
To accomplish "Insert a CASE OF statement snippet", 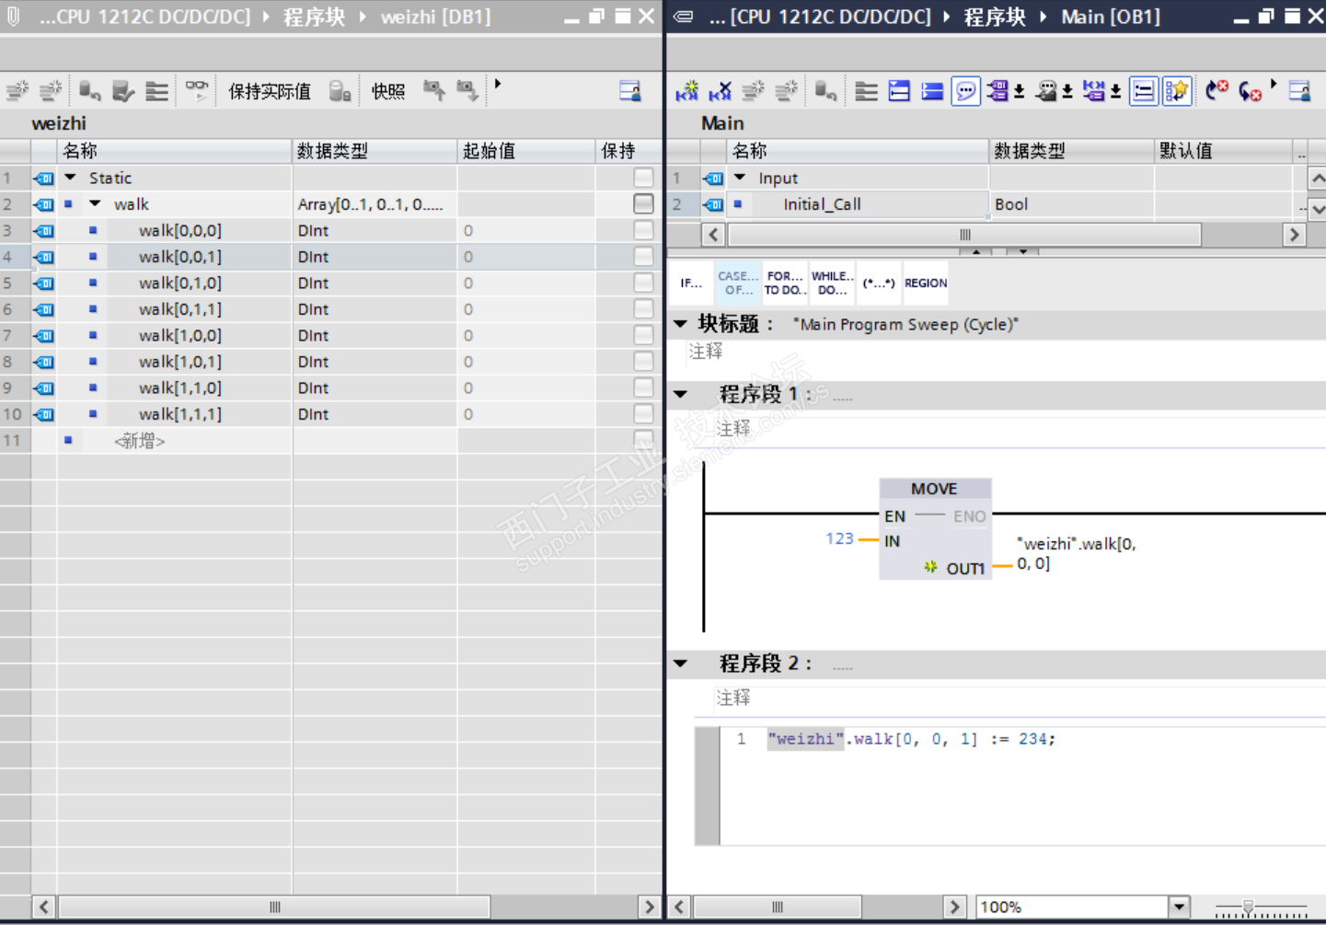I will click(x=738, y=283).
